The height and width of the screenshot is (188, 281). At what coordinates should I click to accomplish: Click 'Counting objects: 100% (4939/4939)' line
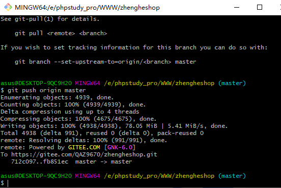pos(73,104)
